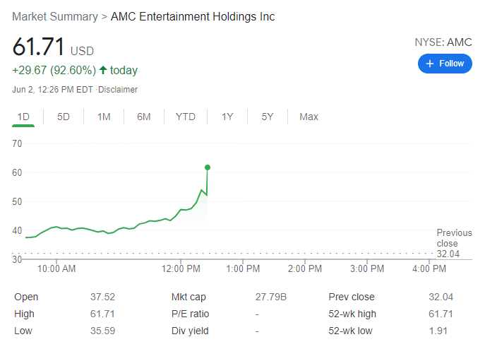Select the 1D time range tab
Viewport: 497px width, 349px height.
point(23,117)
